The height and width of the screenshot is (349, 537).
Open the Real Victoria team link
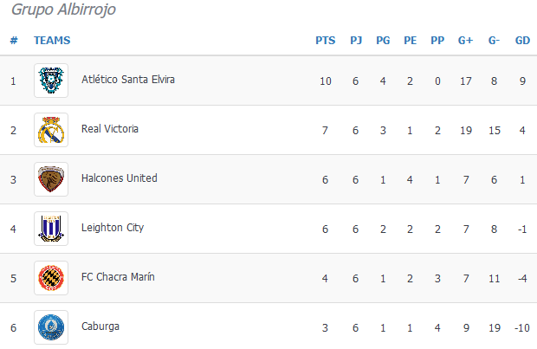point(110,129)
